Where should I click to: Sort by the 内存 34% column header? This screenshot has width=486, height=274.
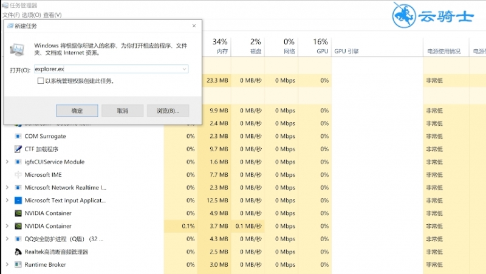[x=214, y=47]
